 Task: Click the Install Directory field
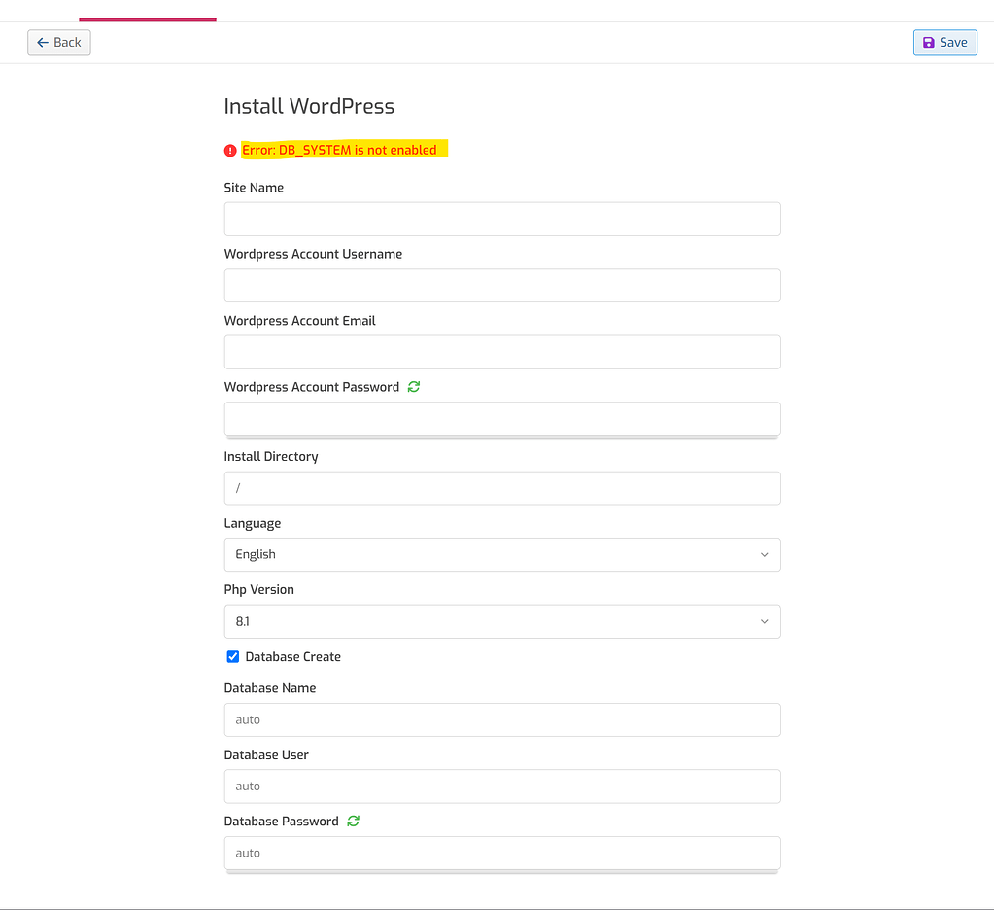(x=501, y=487)
